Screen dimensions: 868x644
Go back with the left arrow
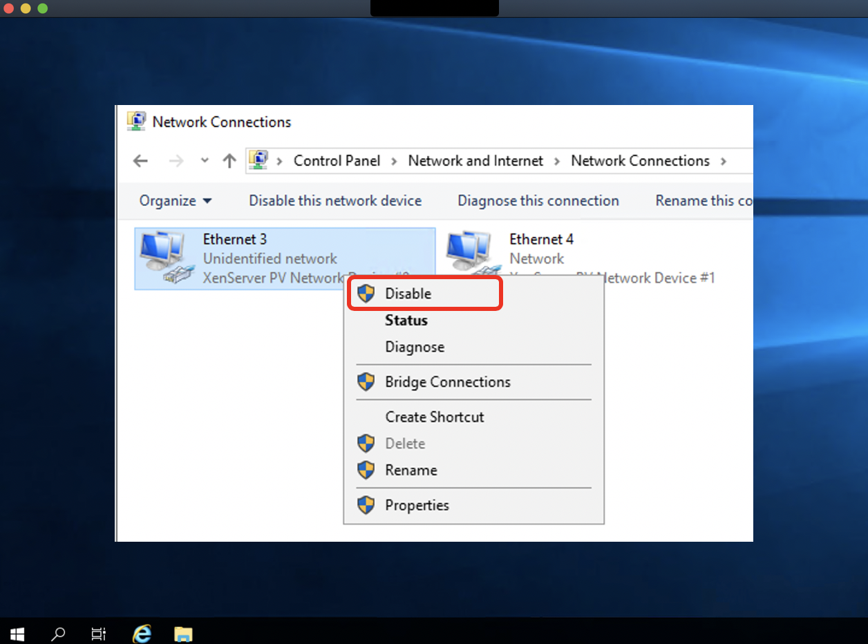140,161
